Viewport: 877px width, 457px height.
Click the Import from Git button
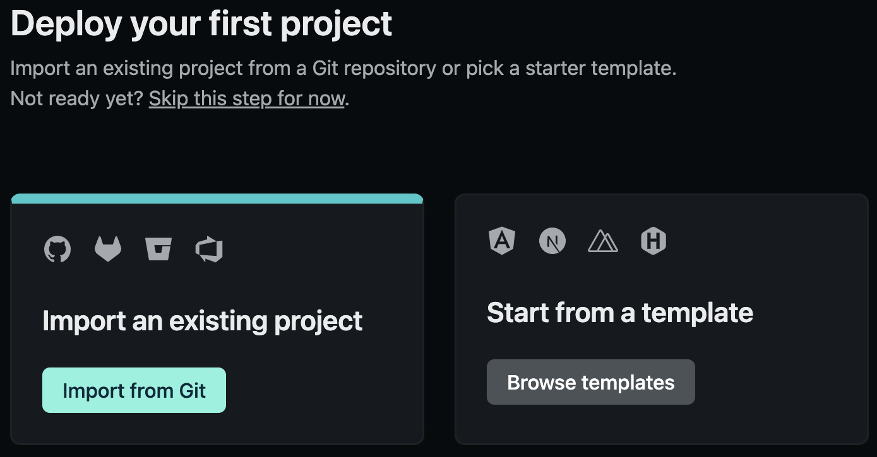[x=134, y=390]
